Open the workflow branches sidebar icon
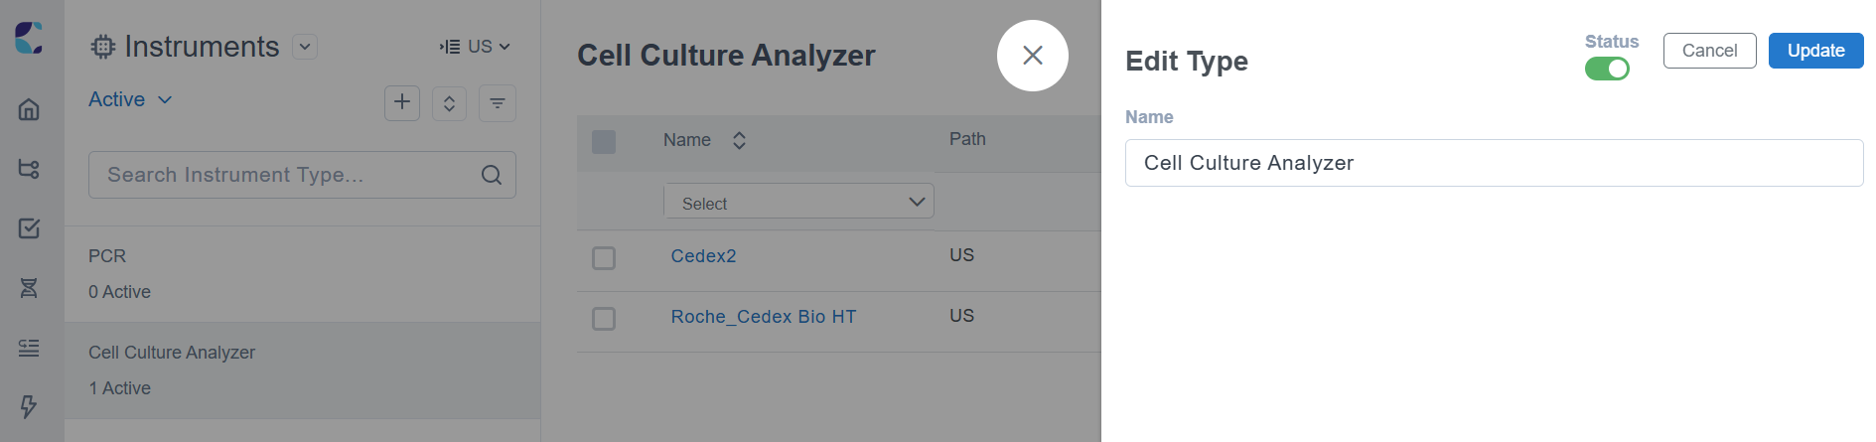This screenshot has height=442, width=1876. pyautogui.click(x=29, y=169)
